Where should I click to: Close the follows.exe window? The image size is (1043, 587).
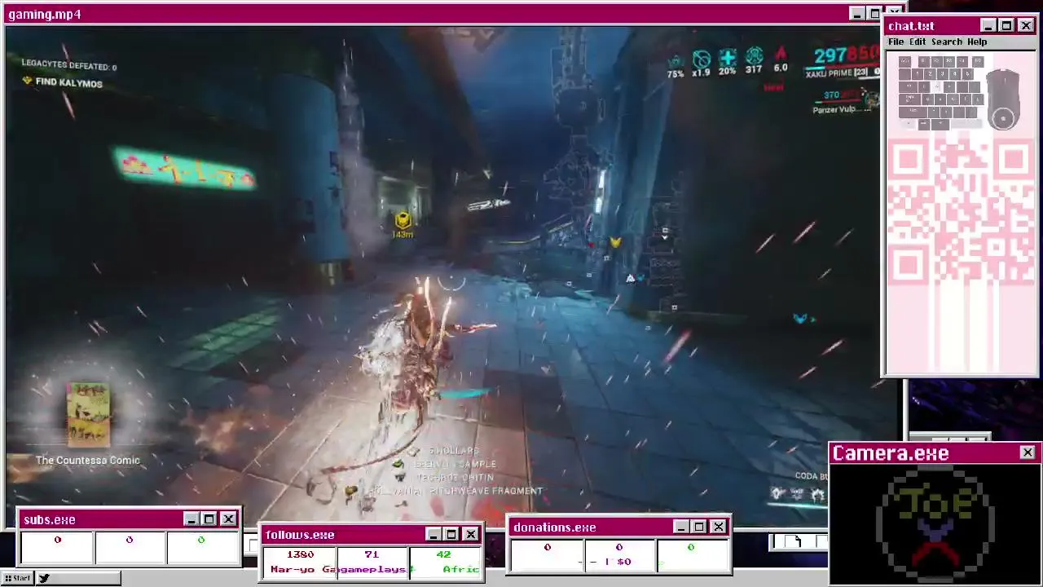[x=471, y=534]
